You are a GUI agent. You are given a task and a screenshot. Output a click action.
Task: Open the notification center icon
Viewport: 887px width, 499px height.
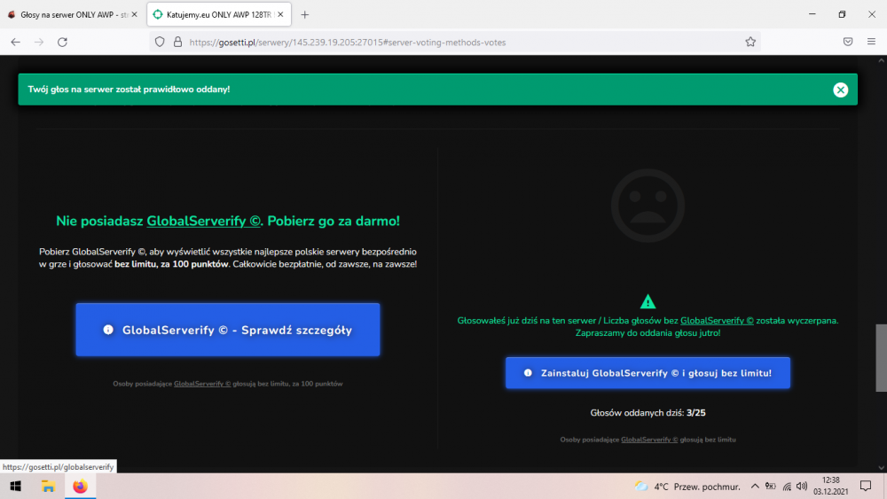(x=866, y=486)
